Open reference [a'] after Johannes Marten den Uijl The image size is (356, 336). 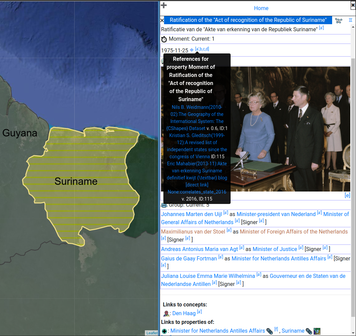(226, 213)
